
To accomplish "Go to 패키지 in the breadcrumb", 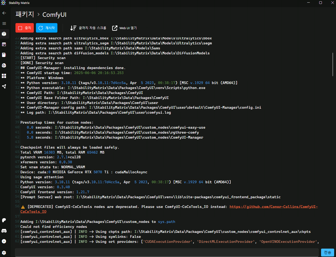I will tap(25, 14).
